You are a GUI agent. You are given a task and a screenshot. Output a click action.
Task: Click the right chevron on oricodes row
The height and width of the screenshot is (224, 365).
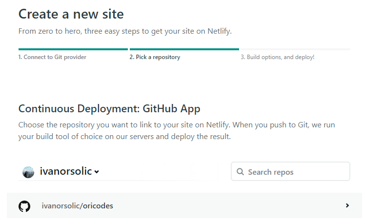[x=347, y=205]
